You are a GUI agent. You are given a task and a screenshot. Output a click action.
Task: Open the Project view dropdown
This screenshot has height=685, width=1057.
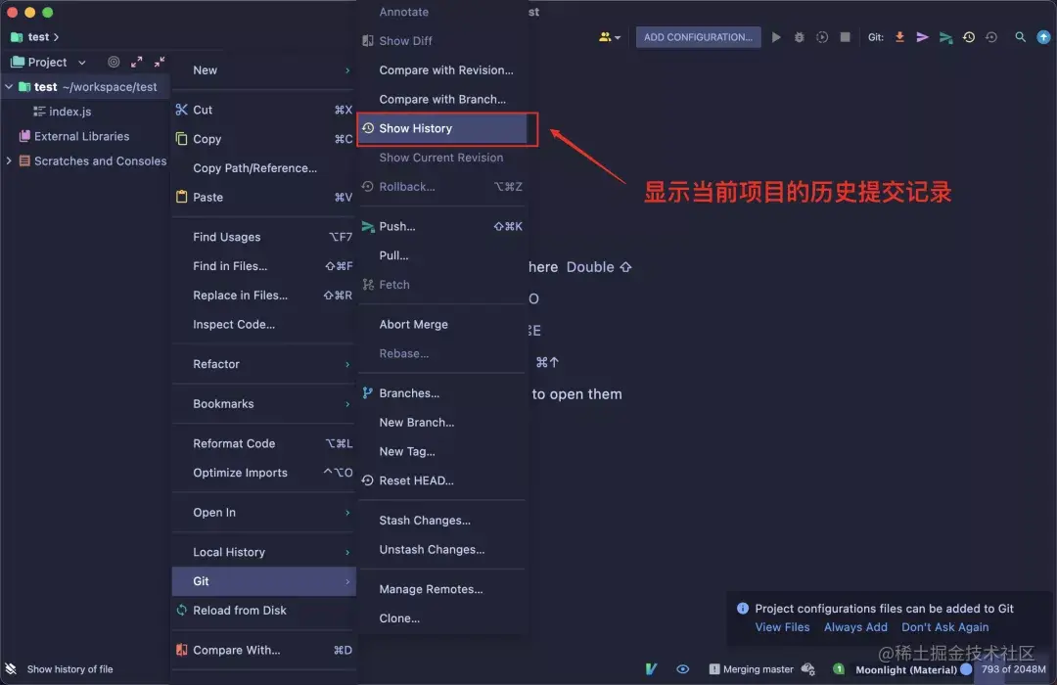tap(81, 62)
